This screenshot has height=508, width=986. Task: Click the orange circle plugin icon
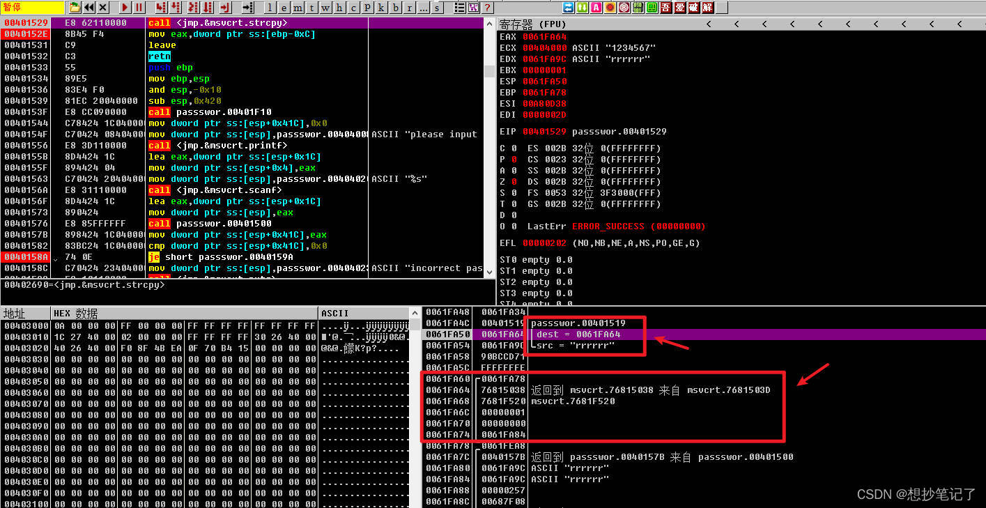click(610, 8)
